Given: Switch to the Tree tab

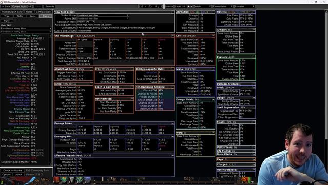Looking at the screenshot, I should coord(7,16).
